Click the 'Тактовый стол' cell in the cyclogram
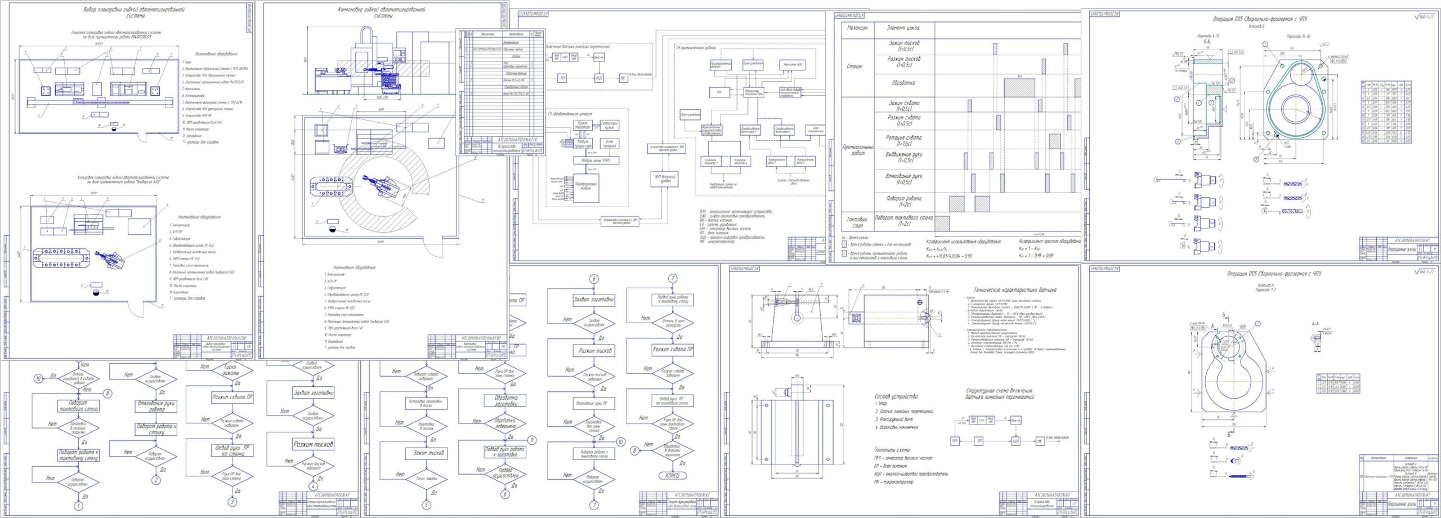The width and height of the screenshot is (1441, 518). (x=857, y=221)
